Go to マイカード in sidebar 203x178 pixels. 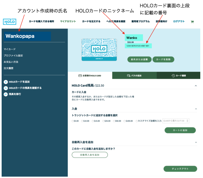point(10,49)
